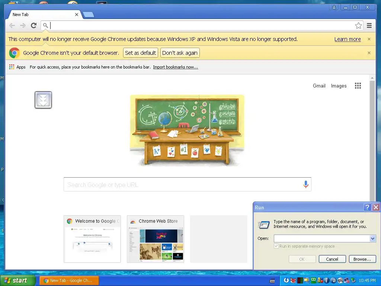This screenshot has height=286, width=381.
Task: Click the OK button in Run dialog
Action: point(302,259)
